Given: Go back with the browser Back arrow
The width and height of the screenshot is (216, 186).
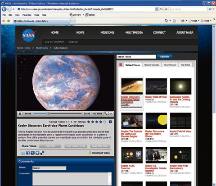Looking at the screenshot, I should (4, 9).
